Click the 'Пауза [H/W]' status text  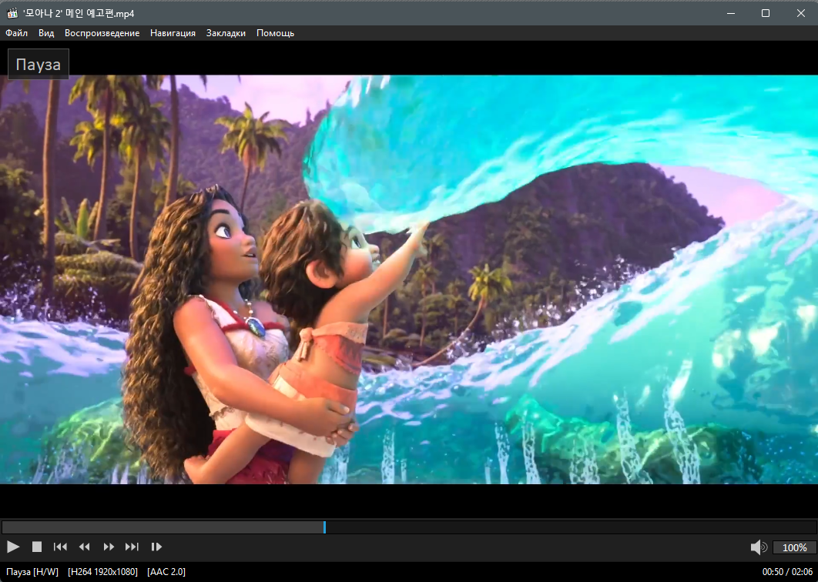tap(32, 572)
